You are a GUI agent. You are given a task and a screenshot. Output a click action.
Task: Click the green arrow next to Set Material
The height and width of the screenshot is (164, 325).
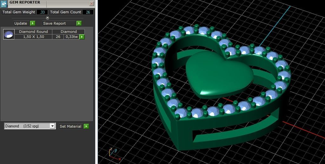click(86, 126)
